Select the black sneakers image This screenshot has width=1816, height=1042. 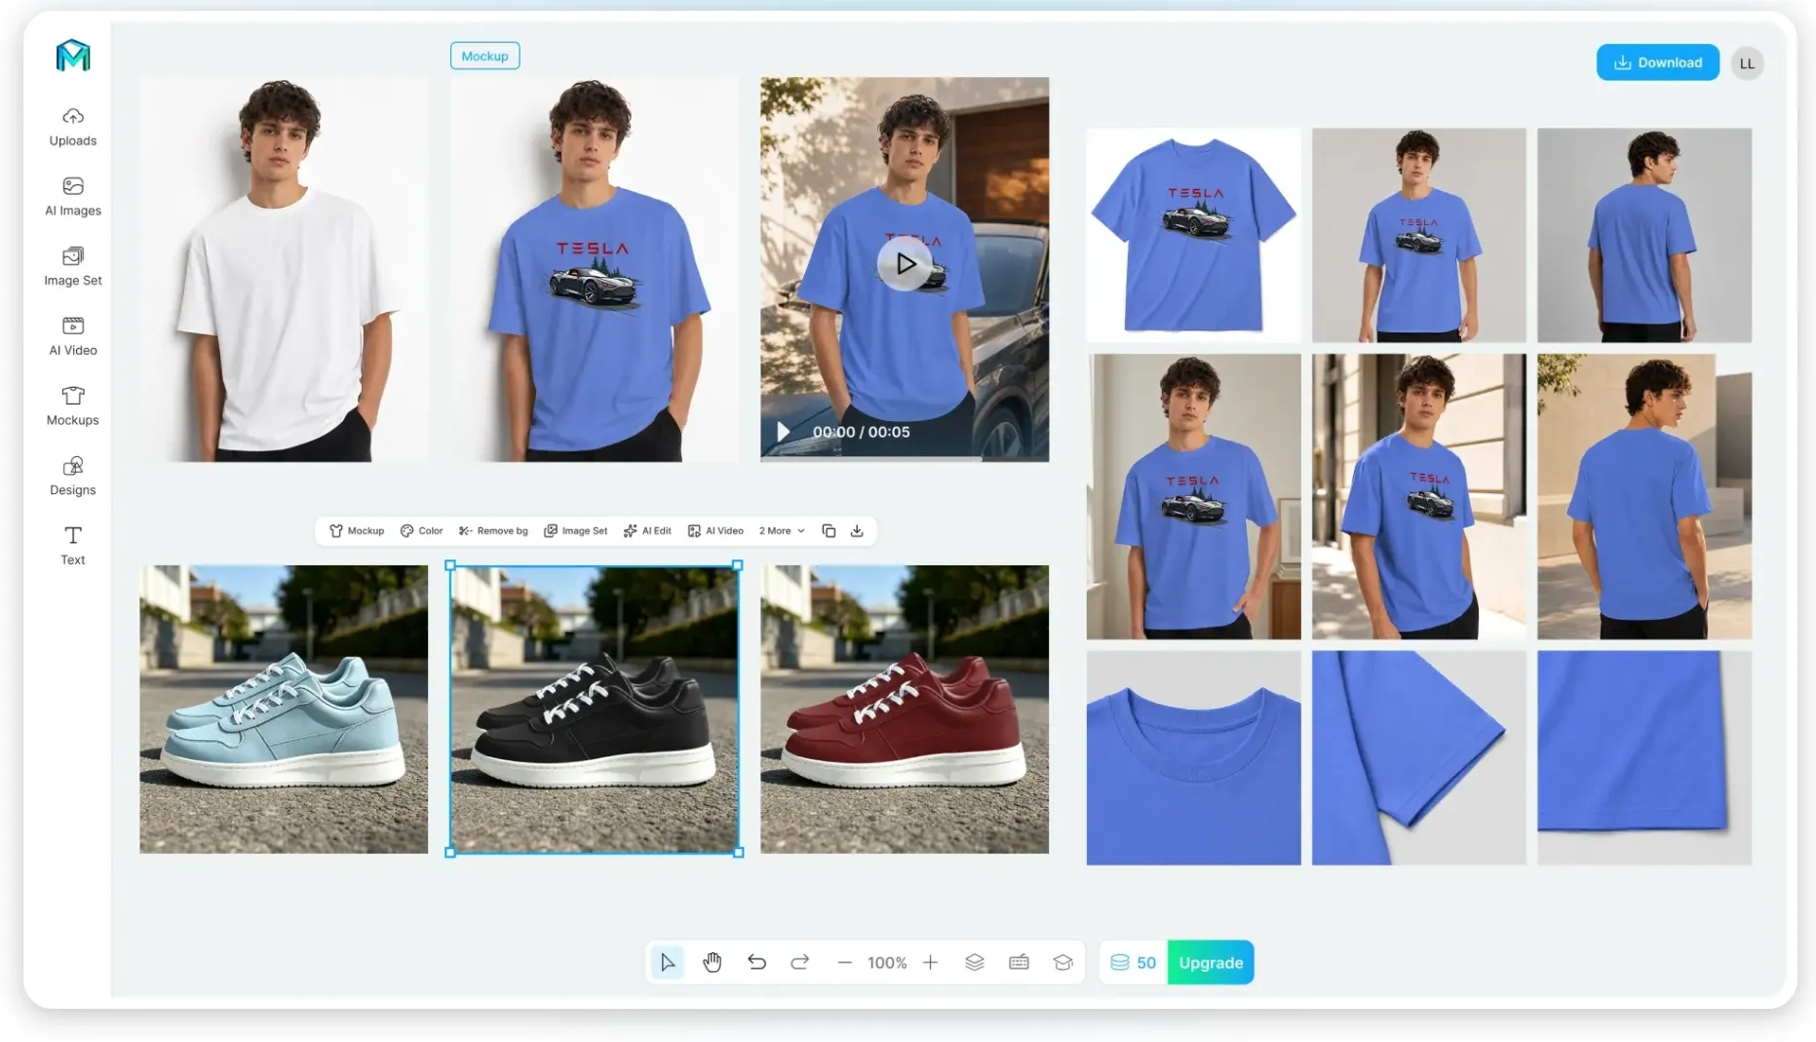coord(594,710)
